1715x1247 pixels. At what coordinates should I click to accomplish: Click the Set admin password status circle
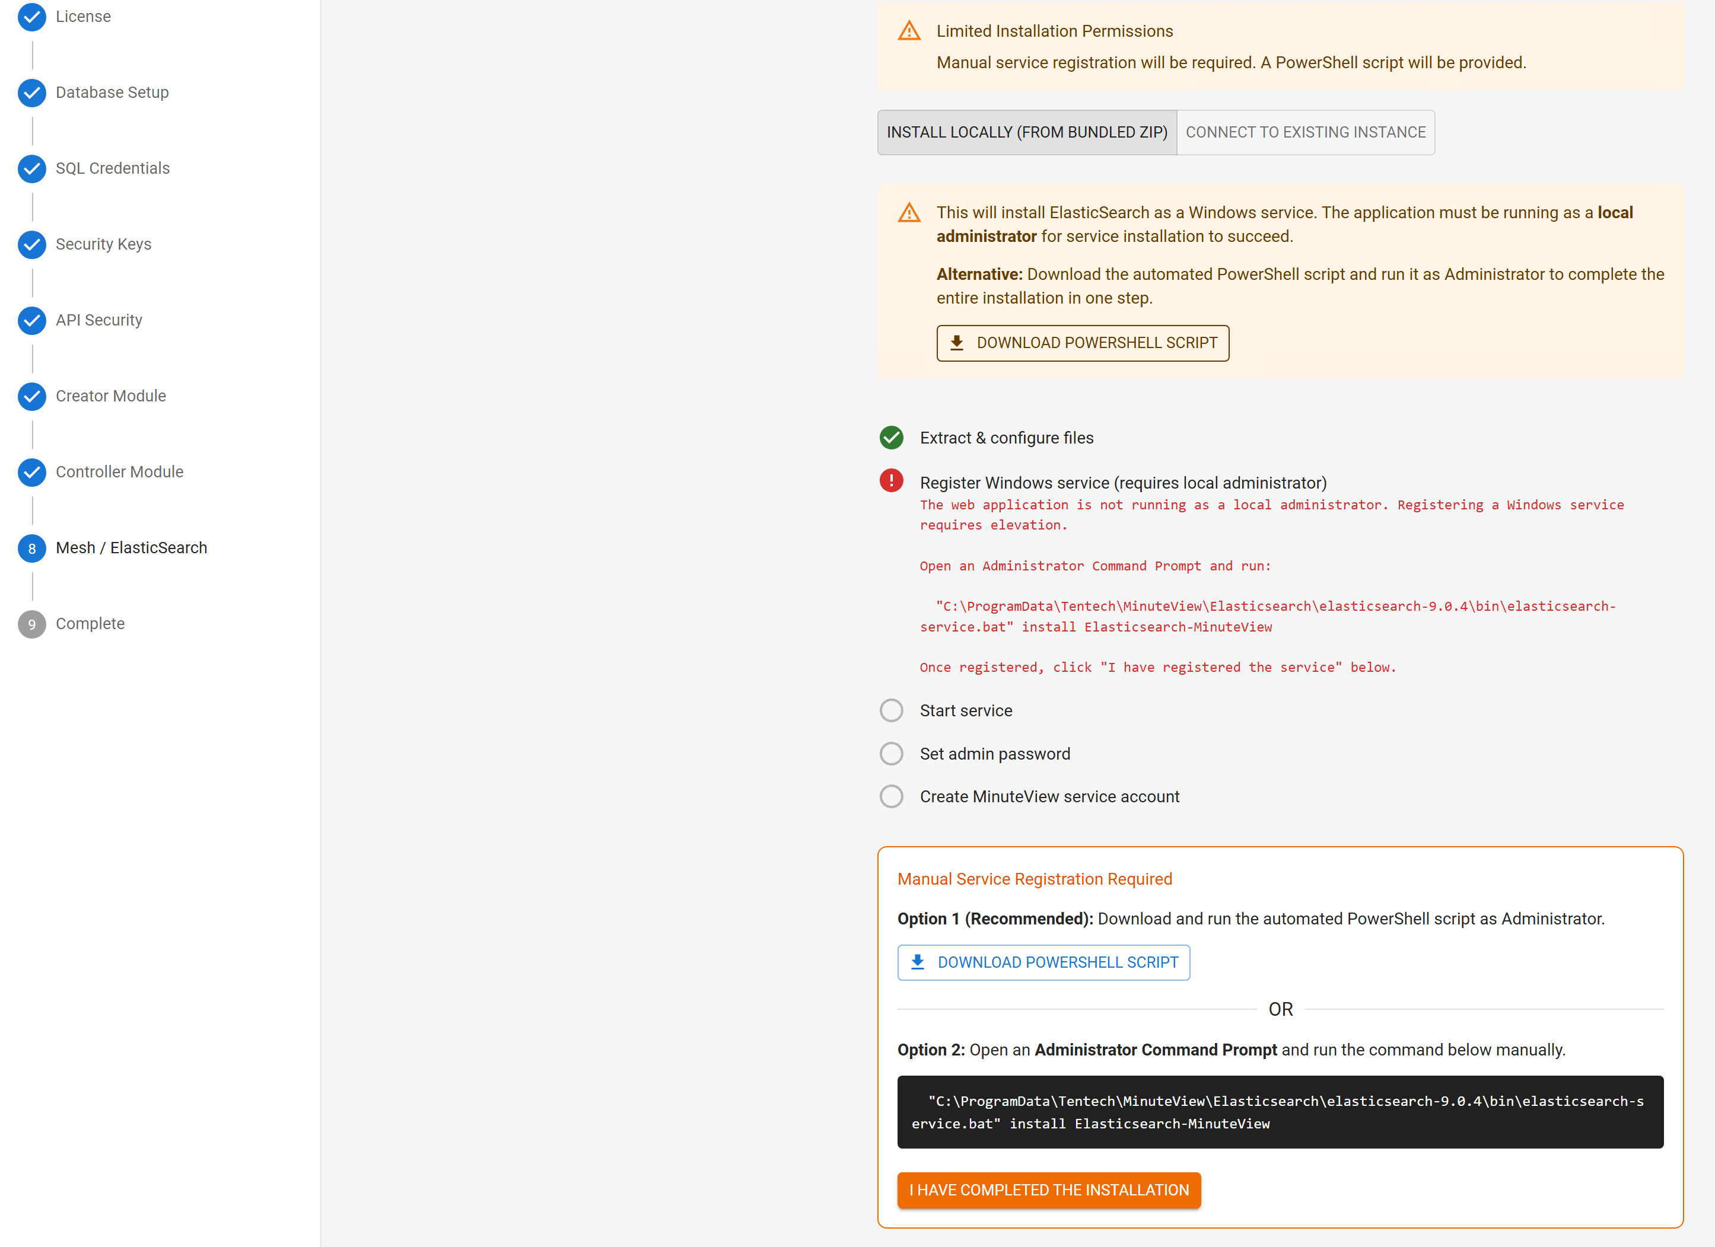click(x=892, y=754)
